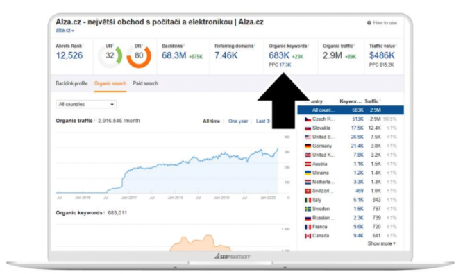Click the Traffic column header
Image resolution: width=463 pixels, height=274 pixels.
(371, 101)
